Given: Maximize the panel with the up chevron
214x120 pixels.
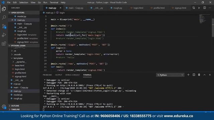Looking at the screenshot, I should pyautogui.click(x=204, y=75).
